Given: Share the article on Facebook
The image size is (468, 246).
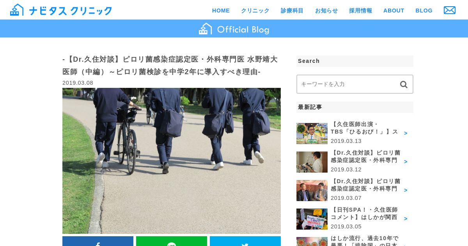Looking at the screenshot, I should tap(98, 241).
